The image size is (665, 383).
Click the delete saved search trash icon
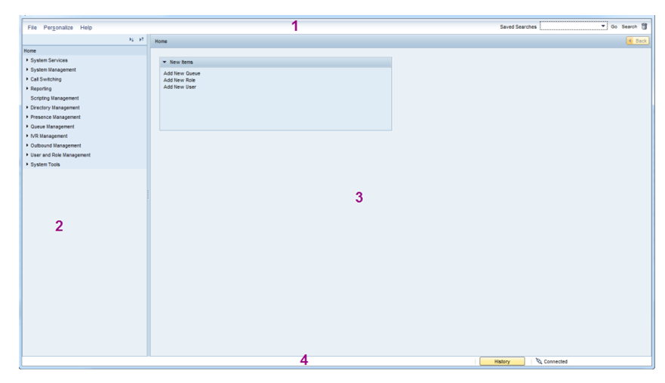pyautogui.click(x=644, y=26)
